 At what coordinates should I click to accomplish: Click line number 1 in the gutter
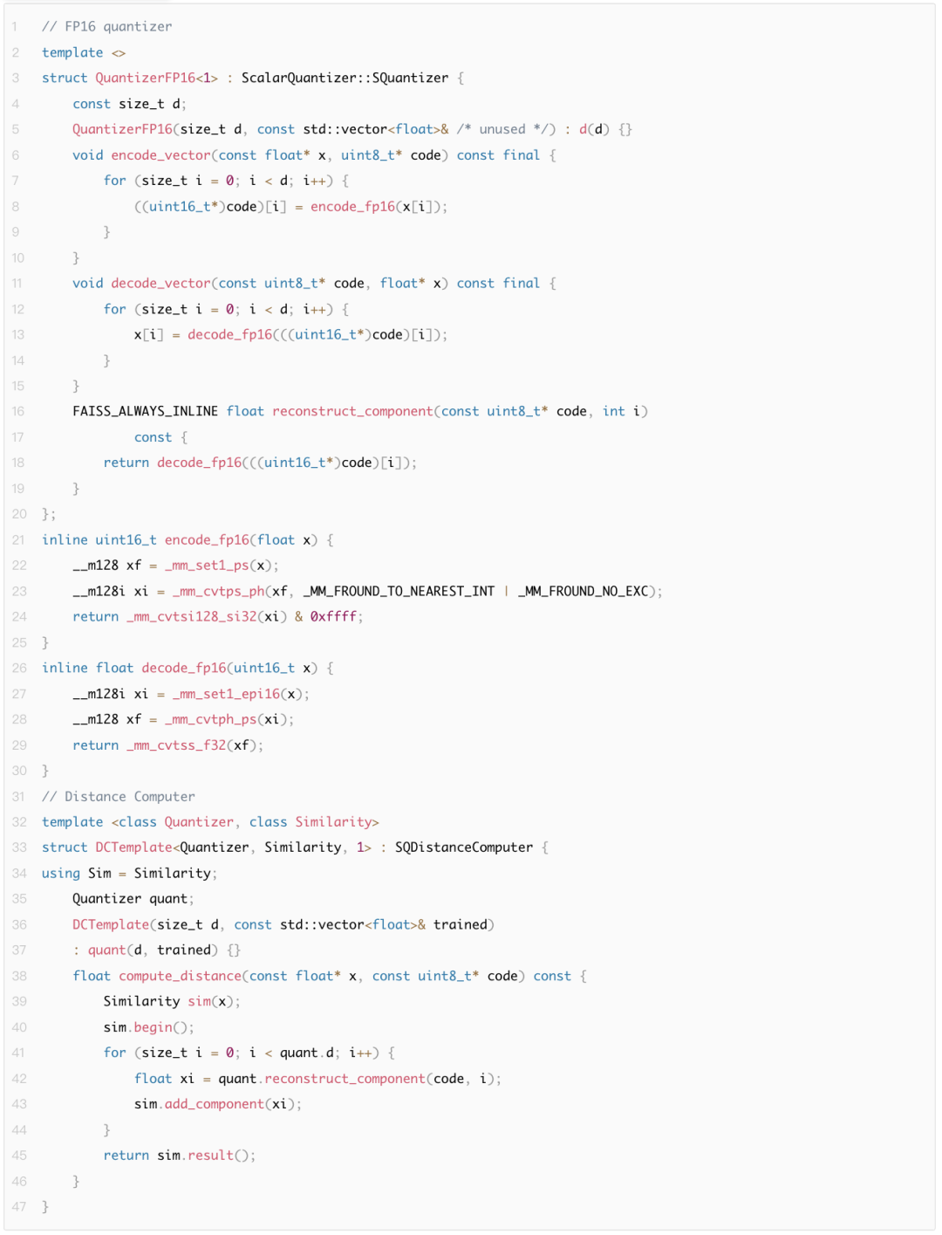point(15,27)
